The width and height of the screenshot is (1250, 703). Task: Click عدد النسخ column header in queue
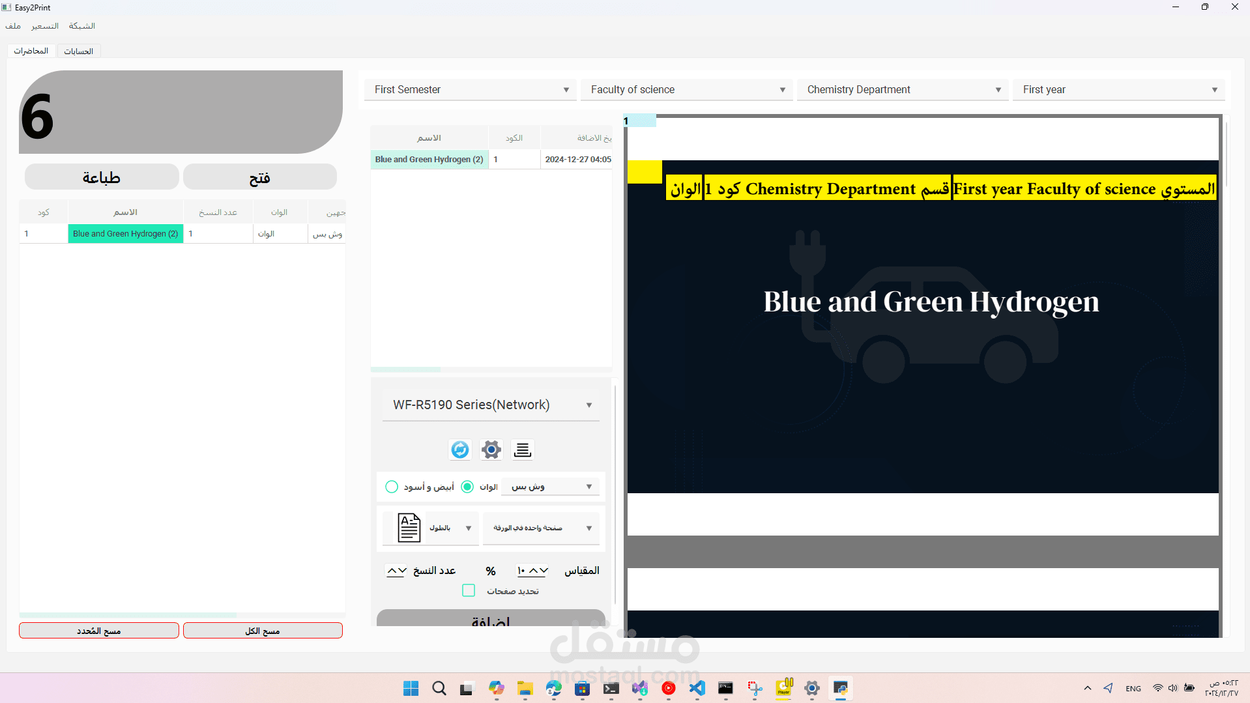218,212
